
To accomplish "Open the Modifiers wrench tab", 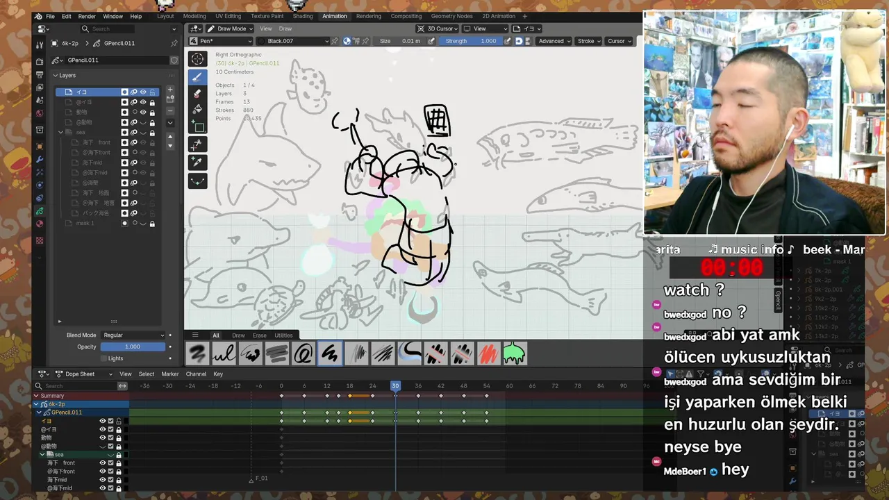I will (x=40, y=159).
